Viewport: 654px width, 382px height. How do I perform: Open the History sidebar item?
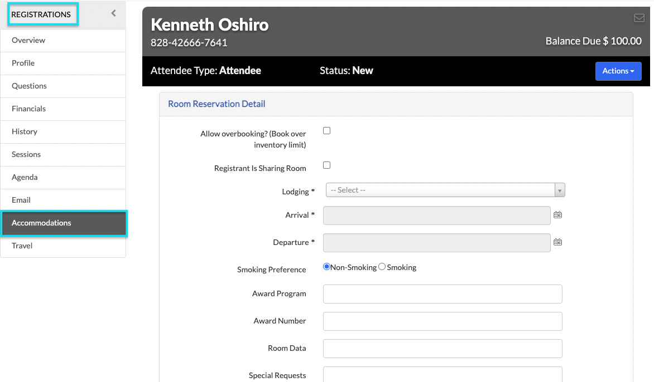point(63,132)
